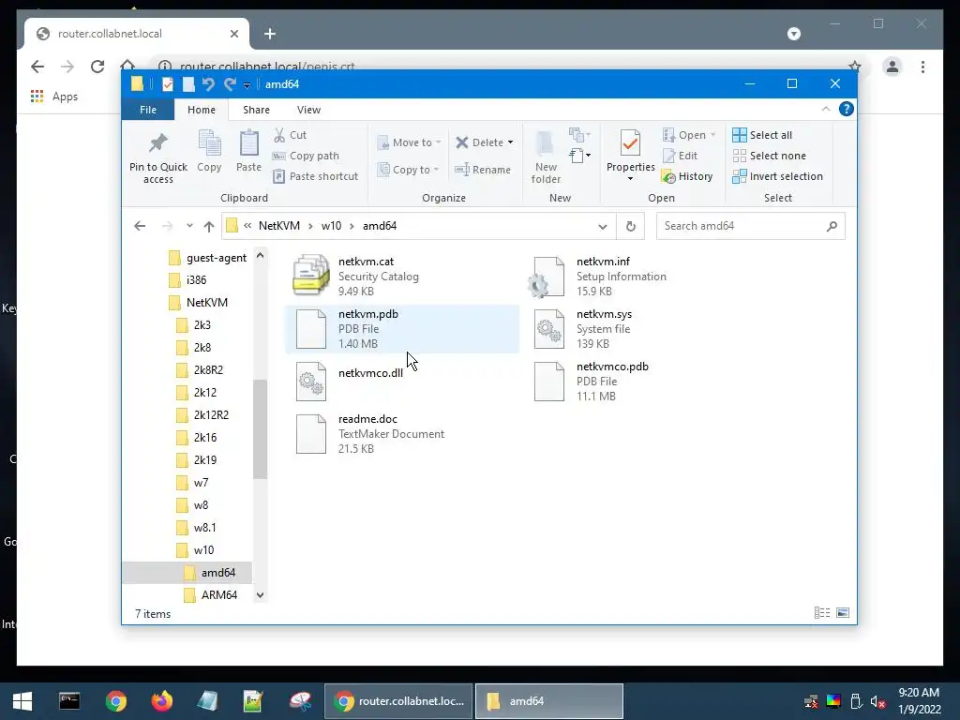Click Copy path in Clipboard group
This screenshot has height=720, width=960.
tap(307, 156)
